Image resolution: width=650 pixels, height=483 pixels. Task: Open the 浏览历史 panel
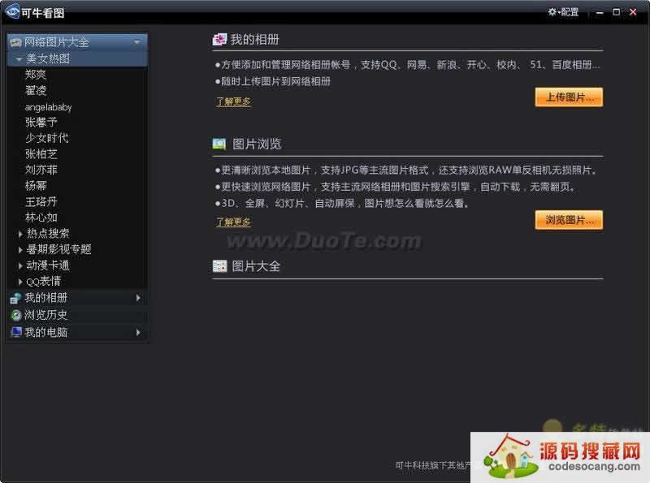(x=77, y=315)
